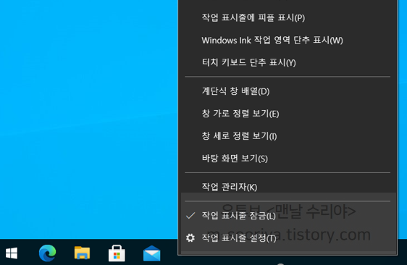Launch Microsoft Edge from the taskbar

[x=47, y=253]
